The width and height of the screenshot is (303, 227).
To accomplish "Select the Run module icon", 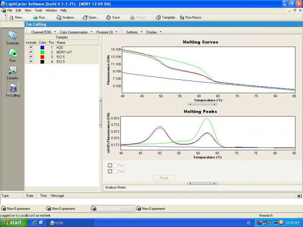I will point(12,53).
